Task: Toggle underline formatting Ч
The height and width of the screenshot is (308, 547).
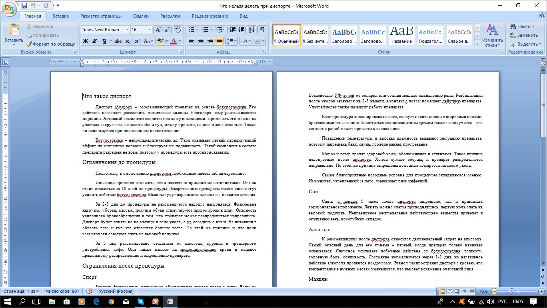Action: pyautogui.click(x=104, y=41)
